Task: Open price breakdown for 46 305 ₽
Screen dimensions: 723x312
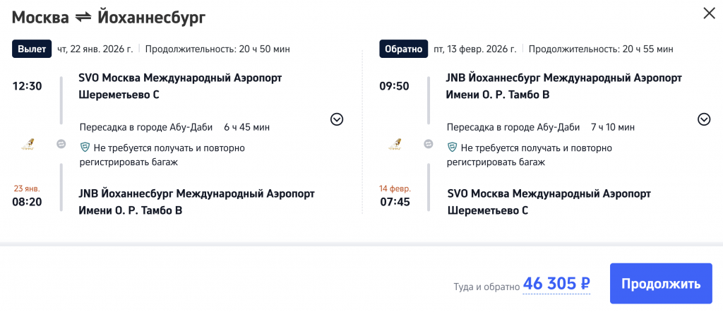Action: [556, 284]
